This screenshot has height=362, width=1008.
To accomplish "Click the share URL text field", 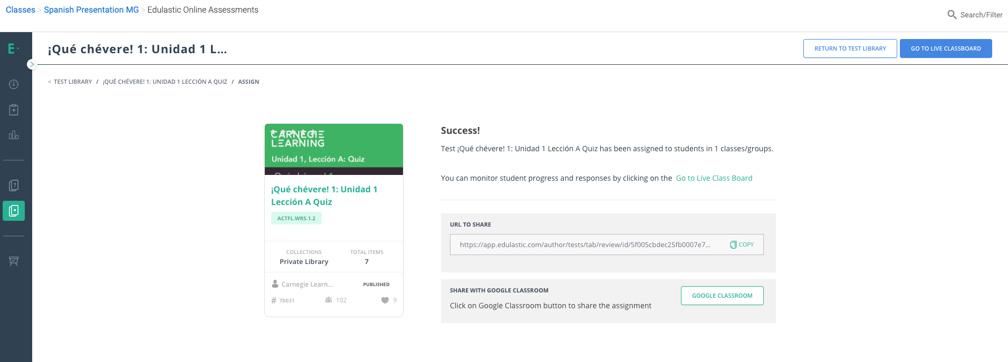I will pyautogui.click(x=584, y=244).
